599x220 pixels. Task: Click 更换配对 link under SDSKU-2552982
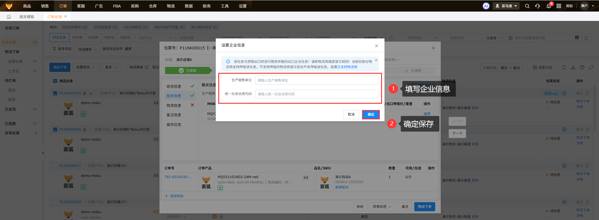point(342,187)
